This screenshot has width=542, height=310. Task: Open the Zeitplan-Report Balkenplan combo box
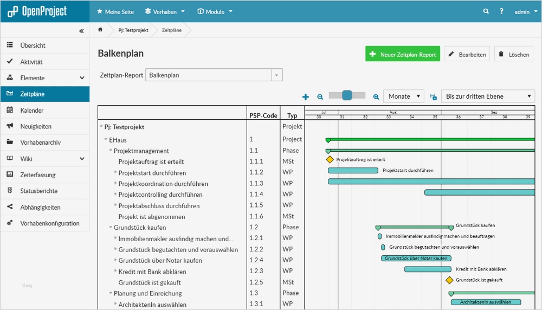point(214,75)
